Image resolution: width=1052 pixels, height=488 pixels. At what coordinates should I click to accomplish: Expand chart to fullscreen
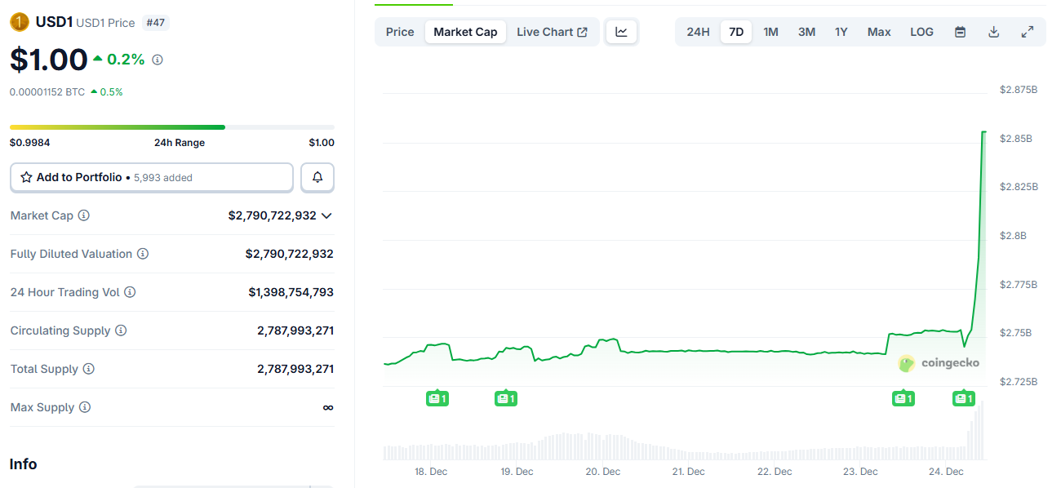point(1027,31)
